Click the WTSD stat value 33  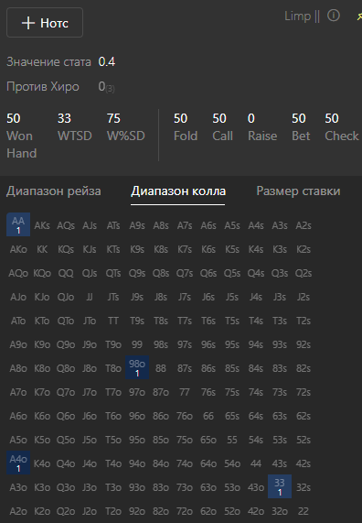pyautogui.click(x=64, y=118)
